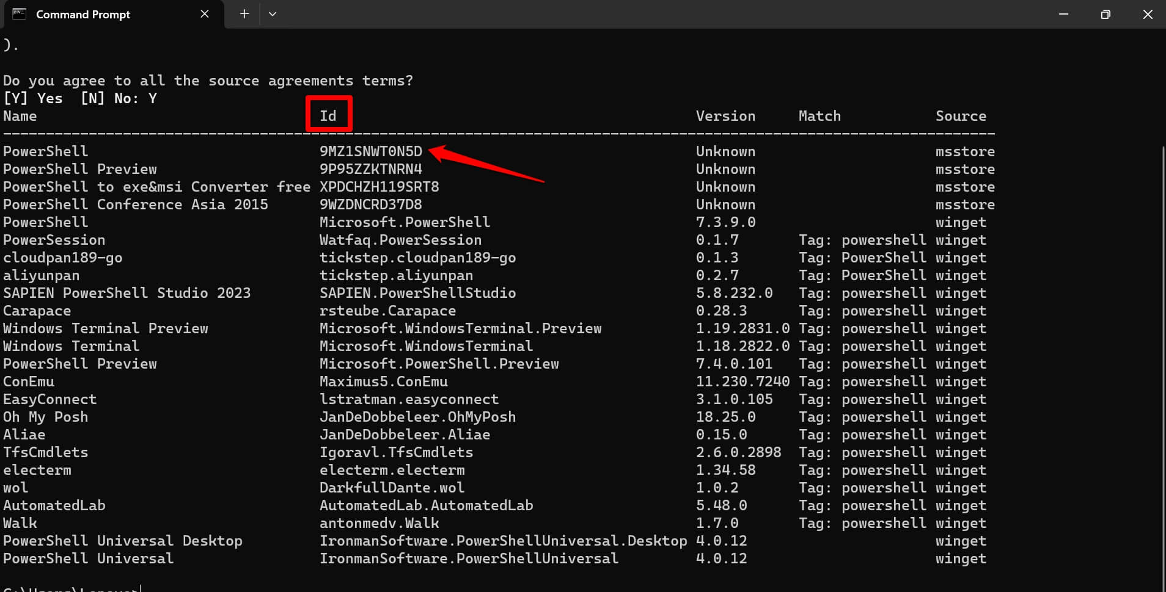
Task: Click tickstep.aliyunpan ID
Action: [x=397, y=275]
